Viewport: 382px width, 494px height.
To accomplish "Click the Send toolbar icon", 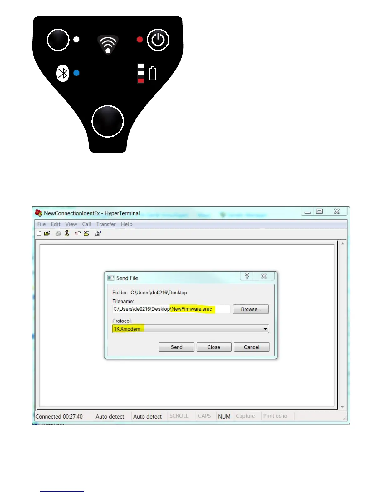I will pos(78,233).
